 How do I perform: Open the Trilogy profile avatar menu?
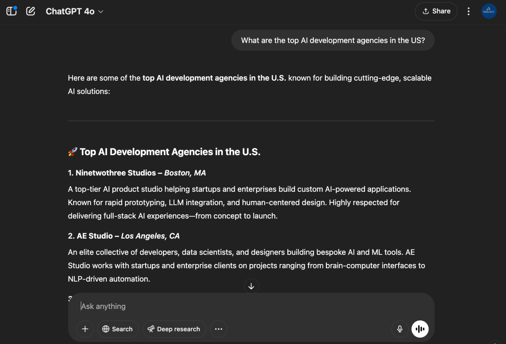(x=488, y=11)
